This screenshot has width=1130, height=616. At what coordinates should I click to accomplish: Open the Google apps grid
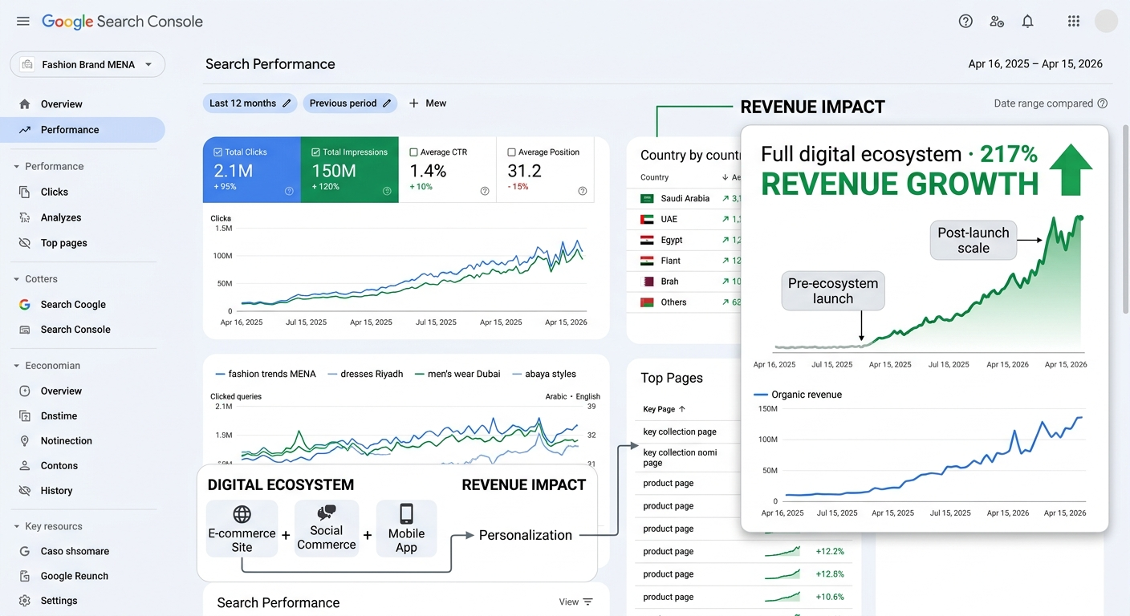(x=1074, y=22)
